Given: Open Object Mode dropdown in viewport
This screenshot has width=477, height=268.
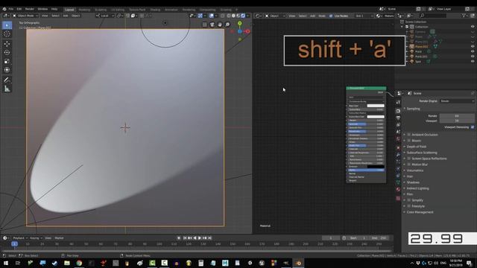Looking at the screenshot, I should click(25, 16).
